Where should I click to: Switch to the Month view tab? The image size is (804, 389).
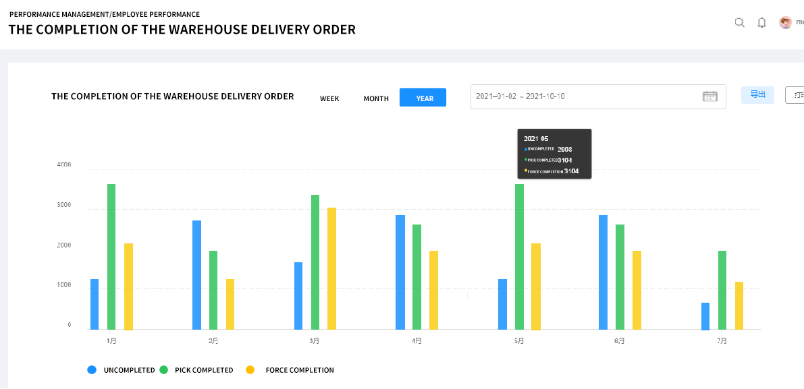(376, 98)
